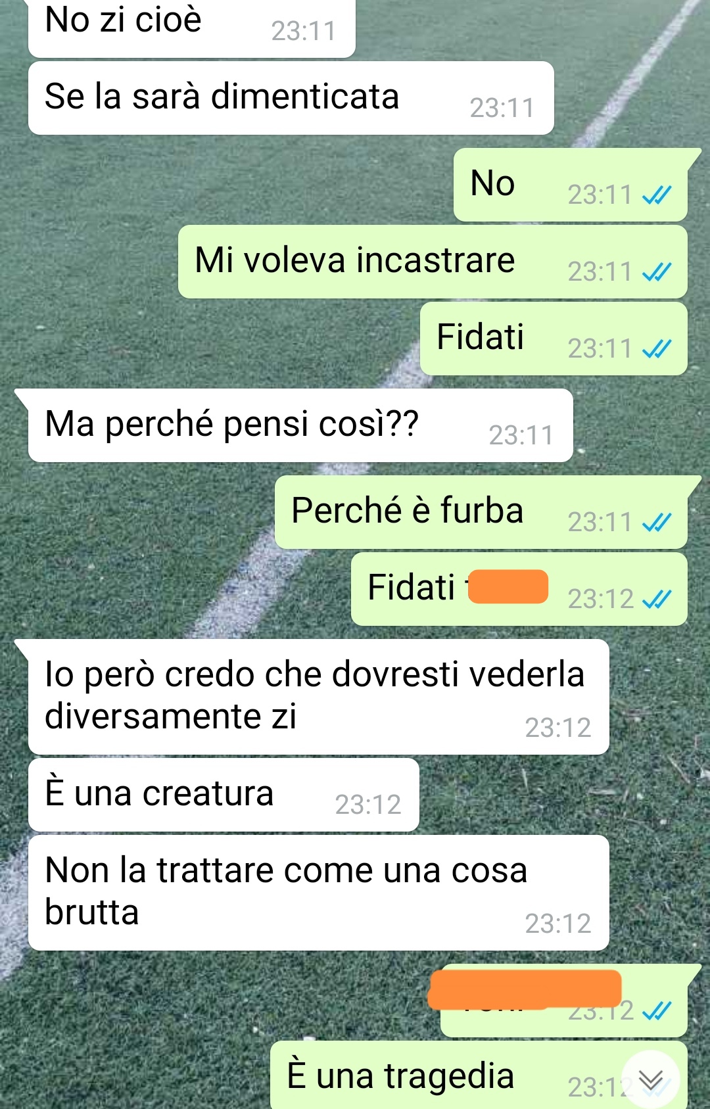
Task: Select the "Se la sarà dimenticata" message bubble
Action: coord(291,98)
